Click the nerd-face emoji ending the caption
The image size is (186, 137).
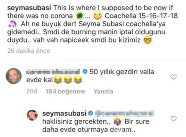coord(147,40)
